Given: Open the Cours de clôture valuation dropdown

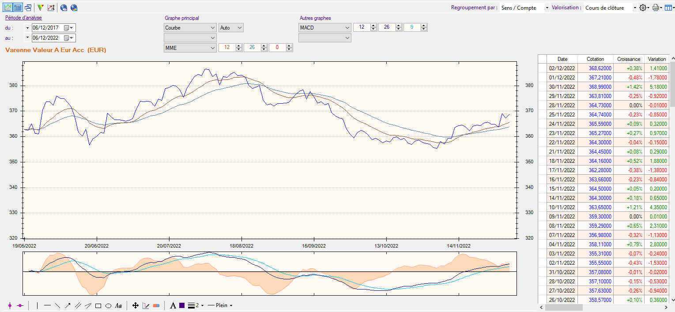Looking at the screenshot, I should click(x=611, y=8).
